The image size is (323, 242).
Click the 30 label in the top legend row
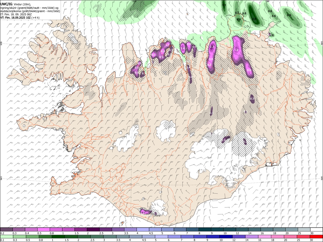click(x=312, y=233)
